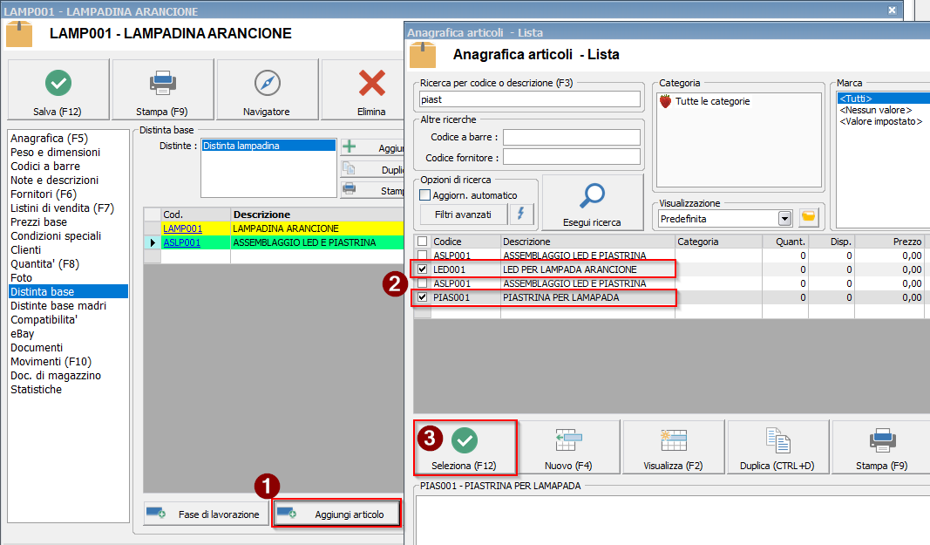930x545 pixels.
Task: Click the Codice a barre input field
Action: [x=571, y=137]
